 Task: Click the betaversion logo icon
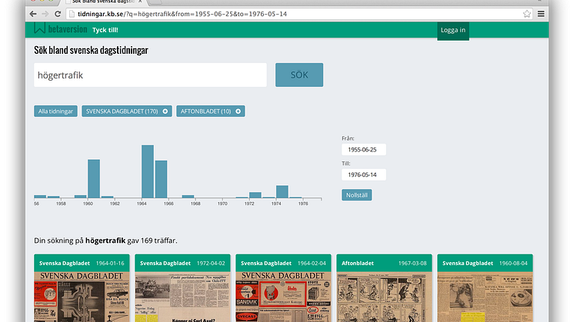pos(39,28)
